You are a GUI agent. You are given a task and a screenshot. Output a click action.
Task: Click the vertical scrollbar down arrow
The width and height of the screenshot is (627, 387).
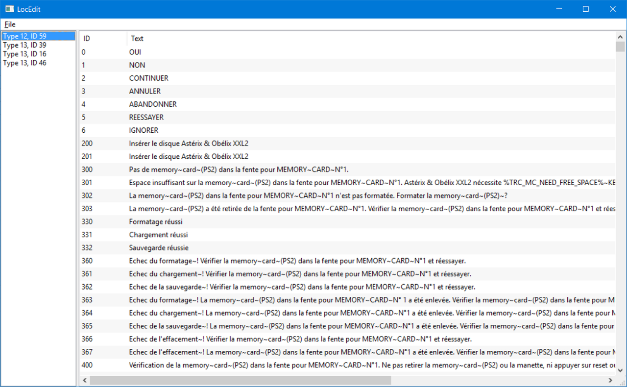[620, 370]
